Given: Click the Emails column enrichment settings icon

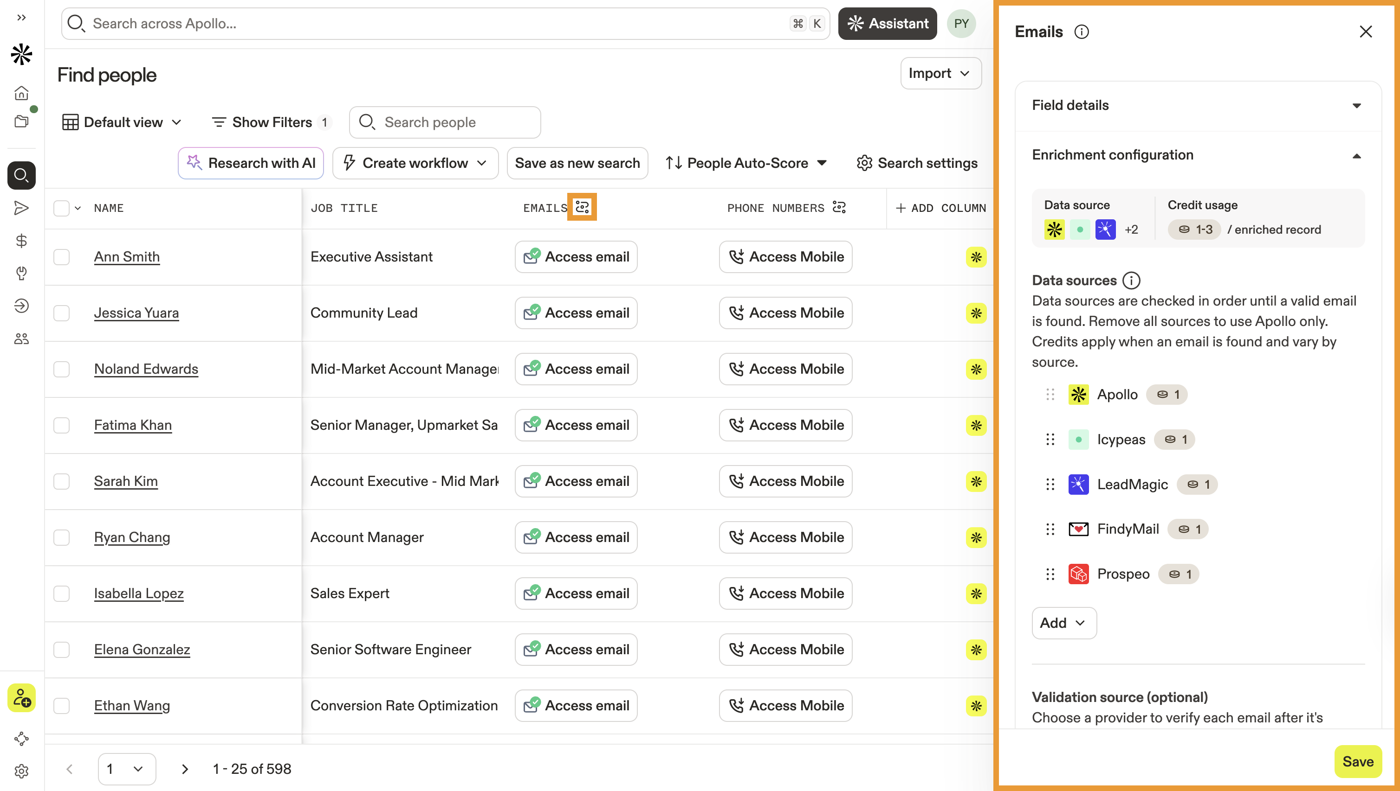Looking at the screenshot, I should click(x=582, y=207).
